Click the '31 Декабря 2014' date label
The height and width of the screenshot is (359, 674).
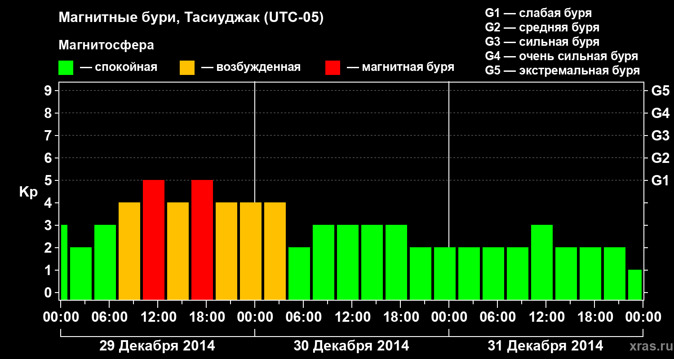(545, 346)
